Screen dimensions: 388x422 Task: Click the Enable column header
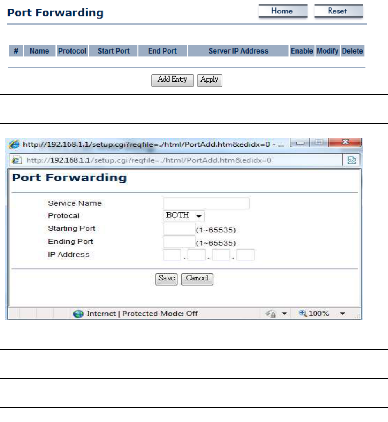[x=302, y=51]
